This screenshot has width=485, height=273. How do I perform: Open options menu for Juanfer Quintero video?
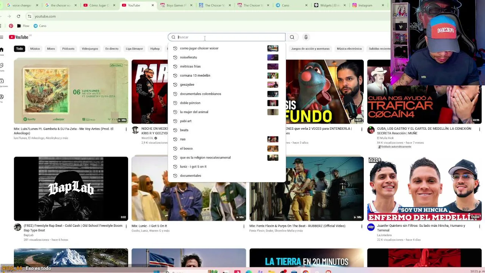[x=479, y=226]
